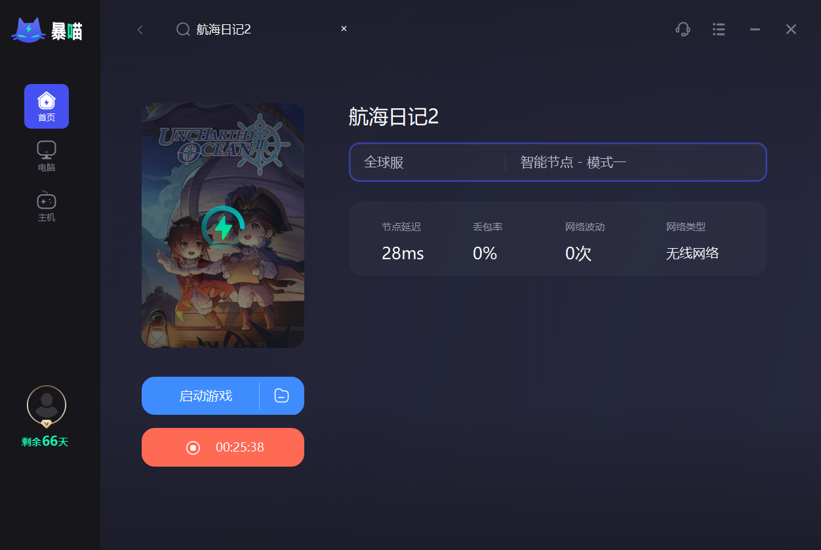Image resolution: width=821 pixels, height=550 pixels.
Task: Open customer support headset icon
Action: (683, 29)
